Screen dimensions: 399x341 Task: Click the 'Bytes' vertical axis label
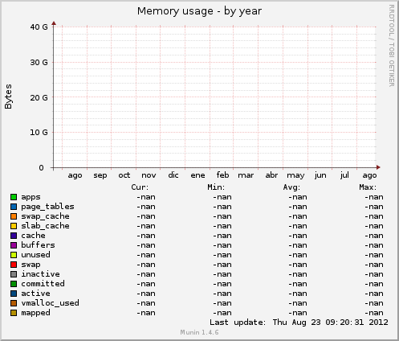click(x=8, y=97)
